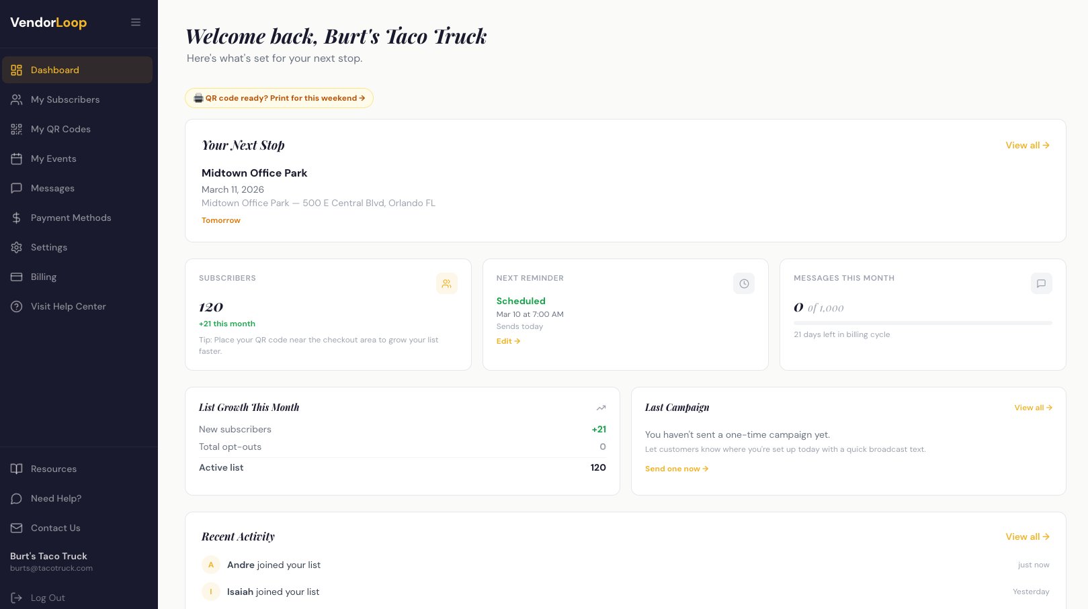Click the Dashboard grid icon in sidebar

point(17,69)
